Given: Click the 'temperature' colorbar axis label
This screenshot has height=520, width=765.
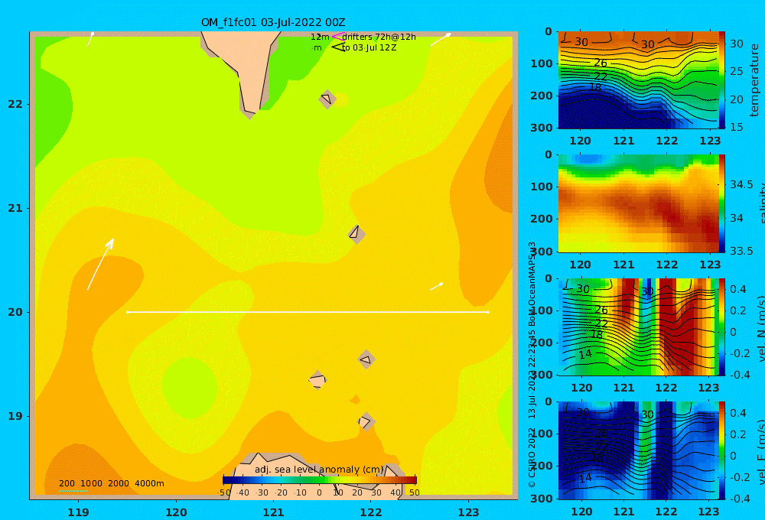Looking at the screenshot, I should [x=754, y=80].
